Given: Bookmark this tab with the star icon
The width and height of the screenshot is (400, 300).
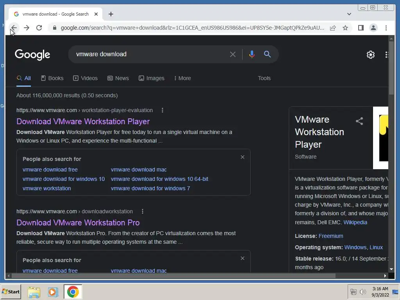Looking at the screenshot, I should coord(345,28).
